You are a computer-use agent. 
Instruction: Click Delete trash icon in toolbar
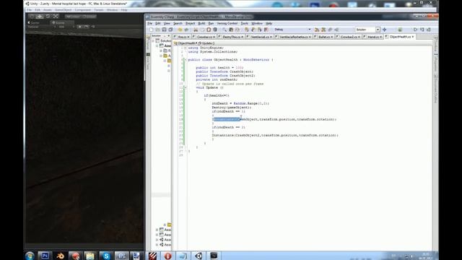[x=215, y=30]
